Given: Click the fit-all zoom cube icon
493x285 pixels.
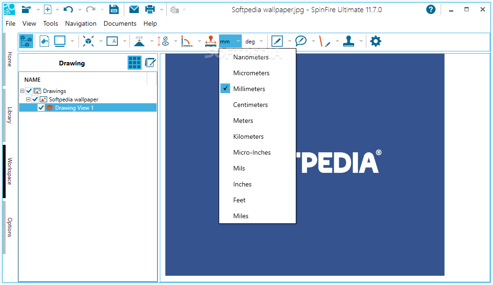Looking at the screenshot, I should (x=88, y=41).
